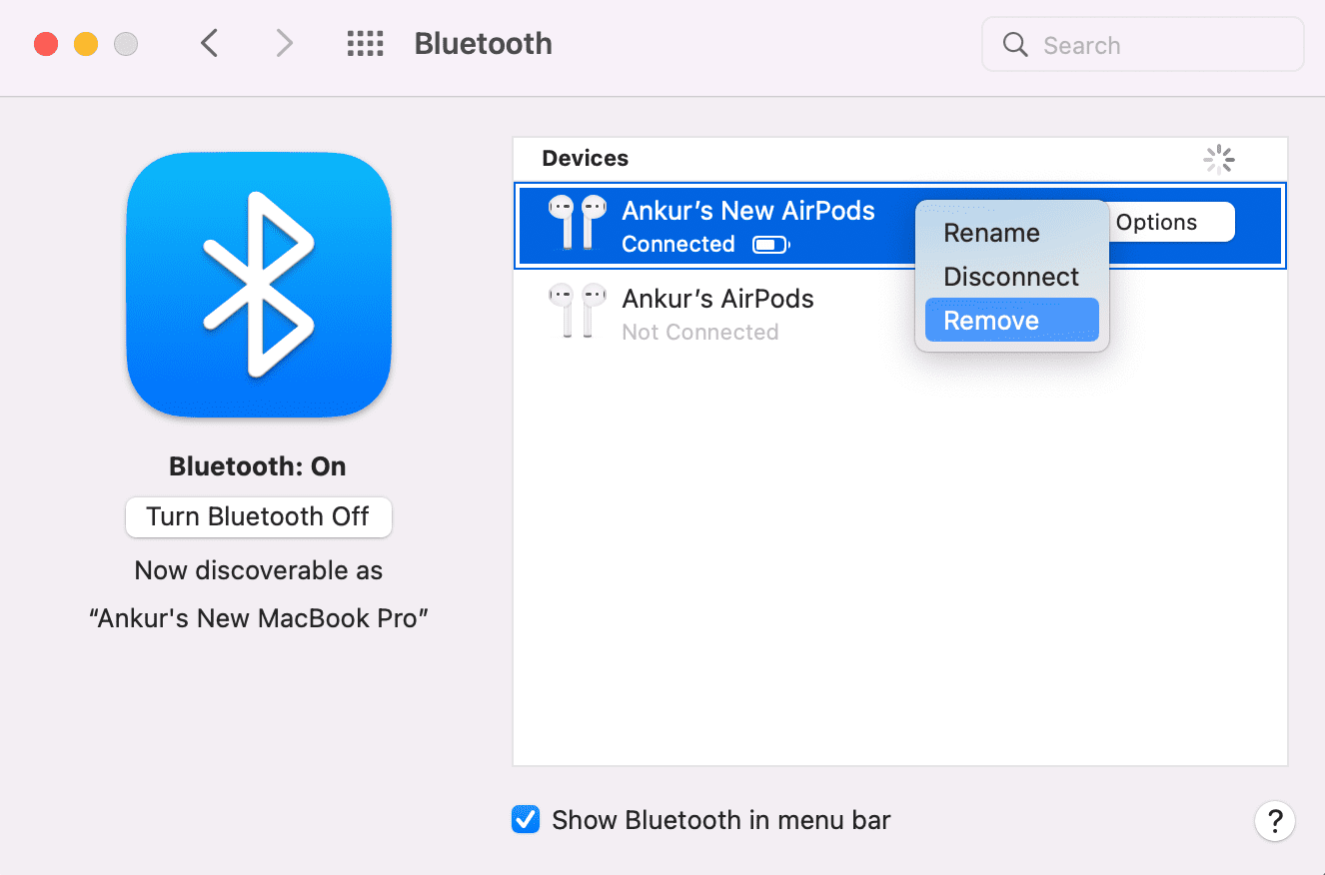The width and height of the screenshot is (1325, 875).
Task: Click AirPods icon for Ankur's New AirPods
Action: pos(578,222)
